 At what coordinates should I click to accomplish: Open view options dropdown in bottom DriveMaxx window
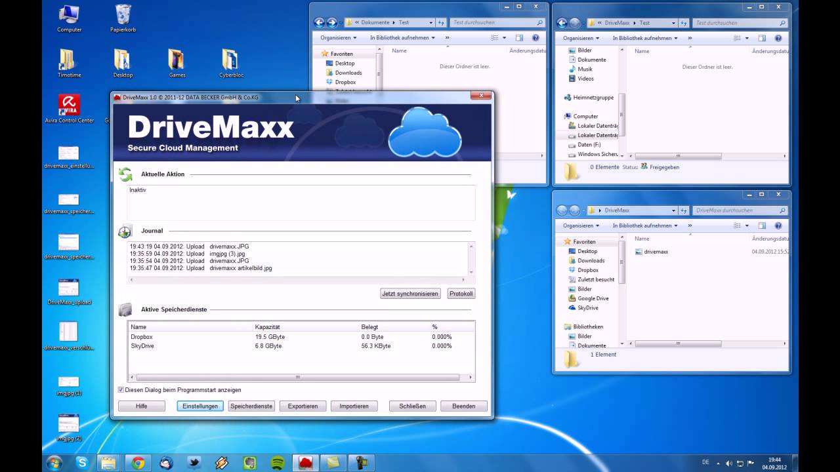[x=747, y=226]
